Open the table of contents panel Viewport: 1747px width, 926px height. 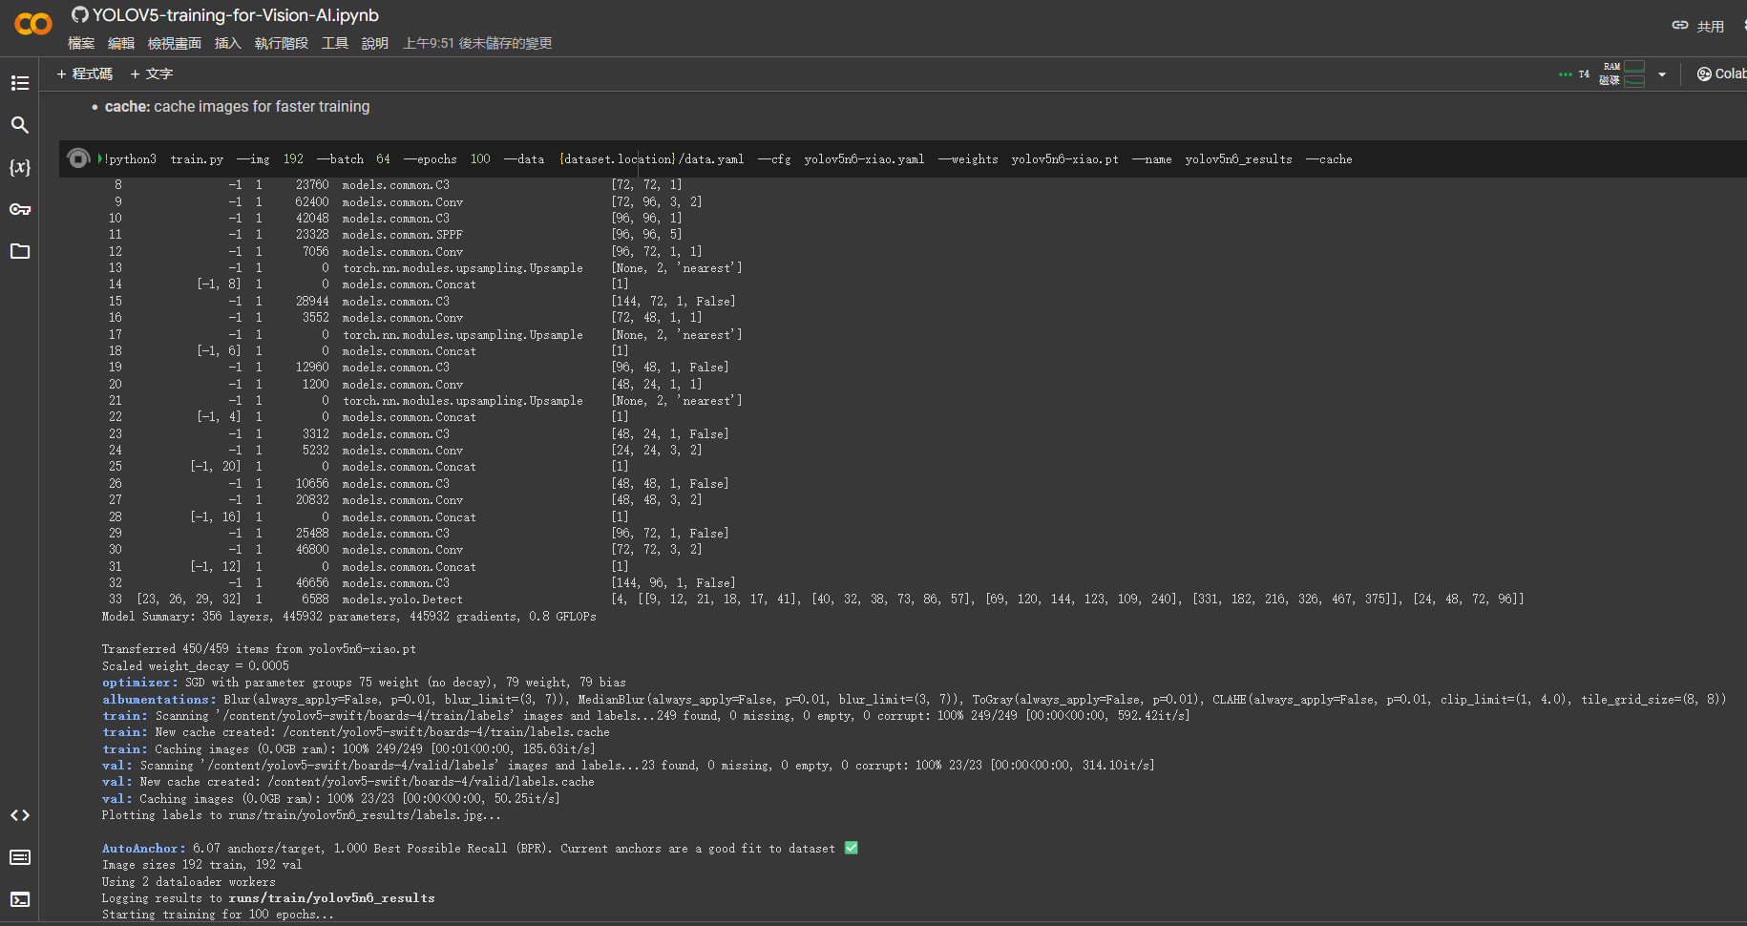click(x=20, y=83)
